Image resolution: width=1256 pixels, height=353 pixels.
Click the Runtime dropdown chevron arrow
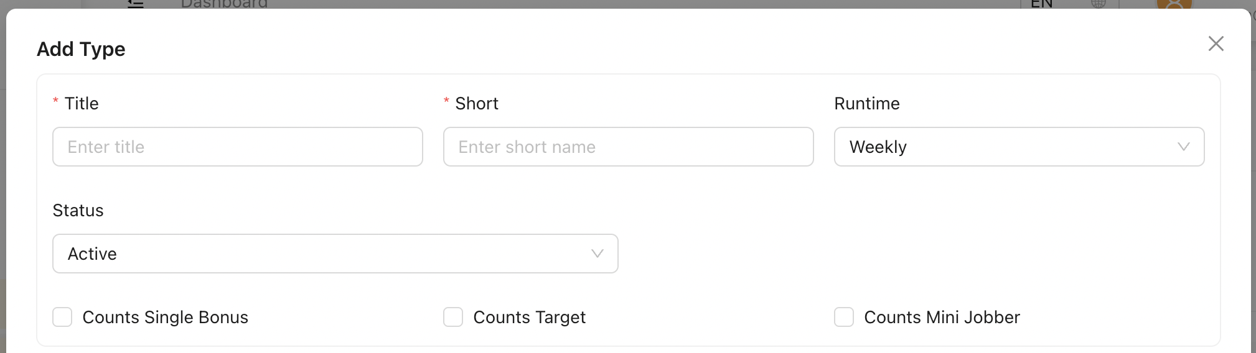click(x=1183, y=147)
